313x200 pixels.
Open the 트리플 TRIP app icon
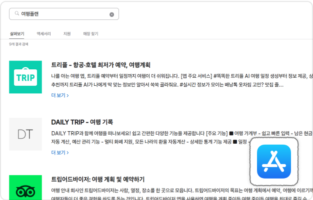25,77
